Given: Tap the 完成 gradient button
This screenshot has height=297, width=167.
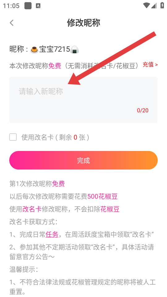Looking at the screenshot, I should (83, 160).
